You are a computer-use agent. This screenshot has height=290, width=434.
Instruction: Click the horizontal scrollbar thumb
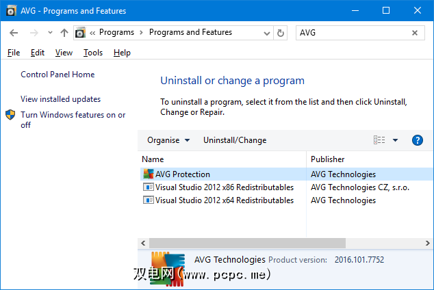pyautogui.click(x=247, y=243)
